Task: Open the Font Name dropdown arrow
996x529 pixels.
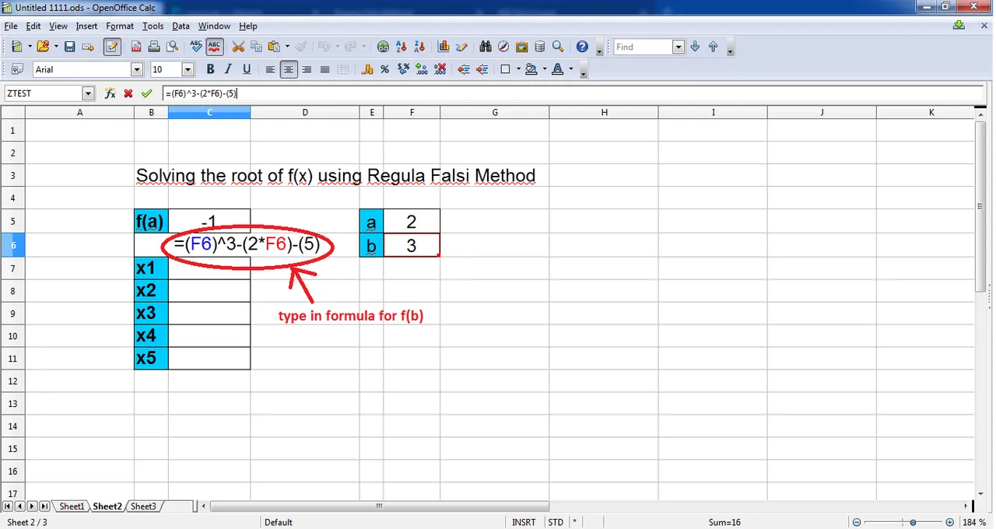Action: 138,69
